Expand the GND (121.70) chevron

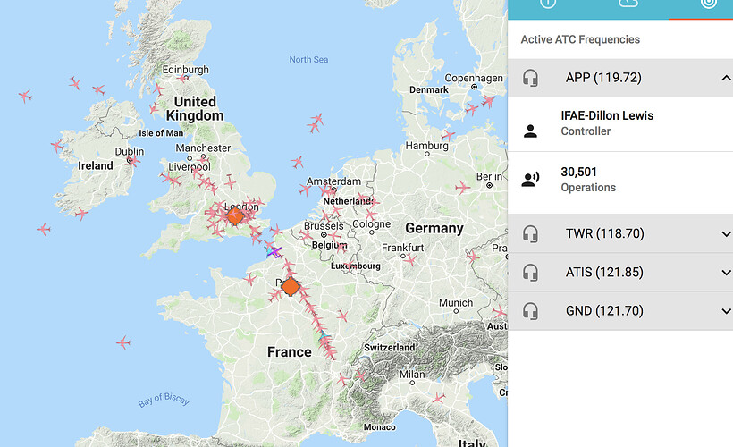coord(726,311)
